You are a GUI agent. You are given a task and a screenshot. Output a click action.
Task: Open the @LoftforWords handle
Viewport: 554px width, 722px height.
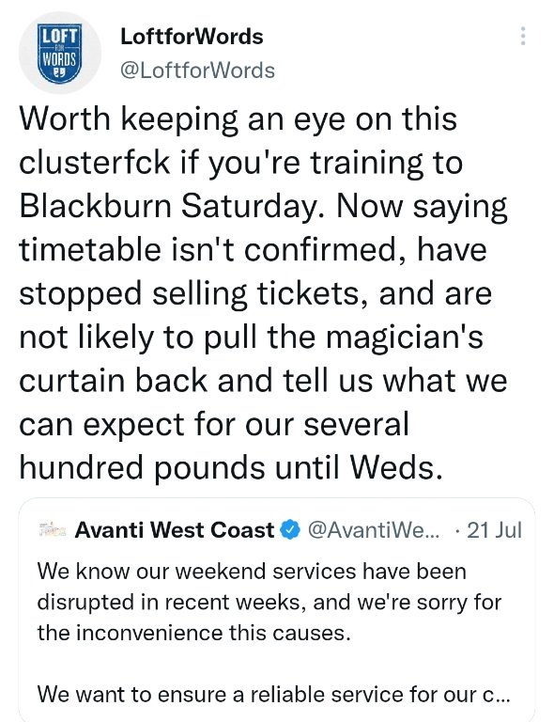(198, 71)
